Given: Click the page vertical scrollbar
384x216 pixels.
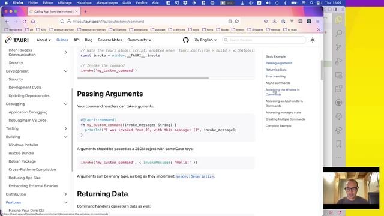Looking at the screenshot, I should click(x=322, y=70).
